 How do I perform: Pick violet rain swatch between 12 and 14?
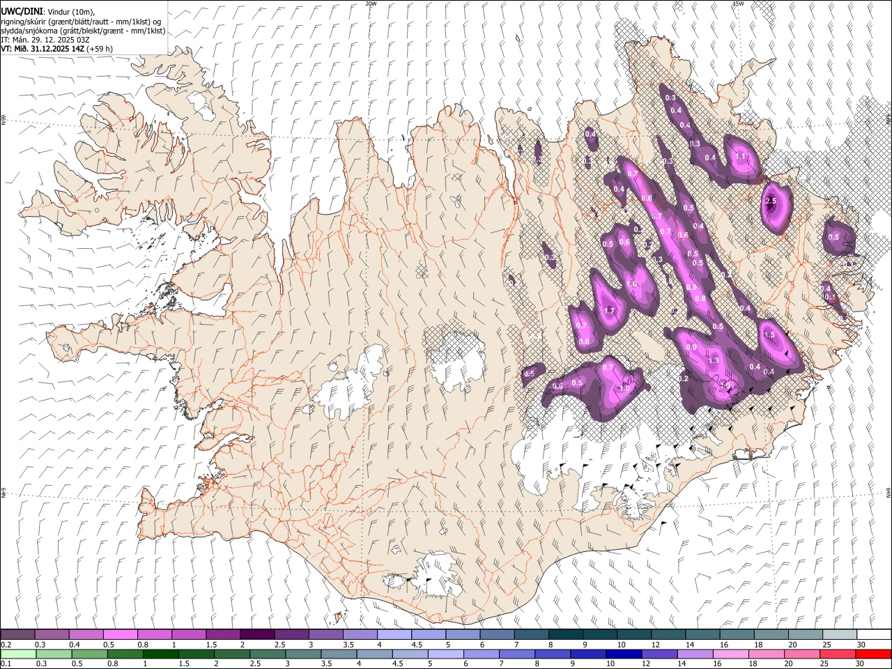(660, 654)
